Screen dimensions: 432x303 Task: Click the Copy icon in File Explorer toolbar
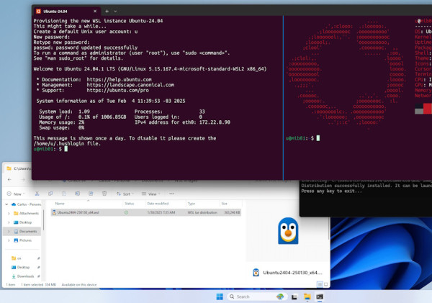[x=50, y=194]
